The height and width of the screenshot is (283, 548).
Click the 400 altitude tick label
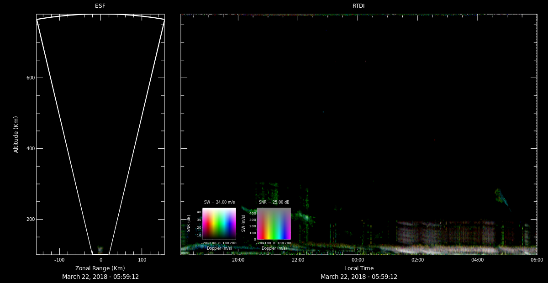31,149
